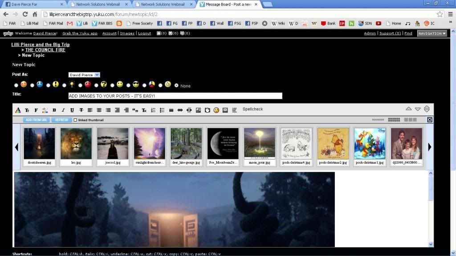Open the FAR BBS bookmark
This screenshot has width=456, height=256.
click(102, 23)
